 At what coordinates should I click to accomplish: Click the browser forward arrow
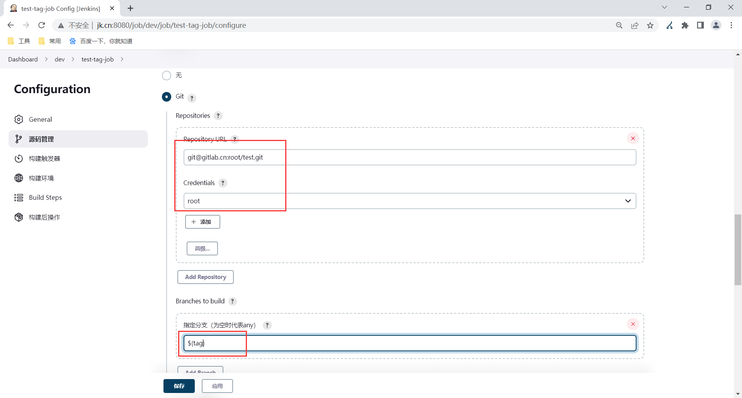[x=26, y=25]
